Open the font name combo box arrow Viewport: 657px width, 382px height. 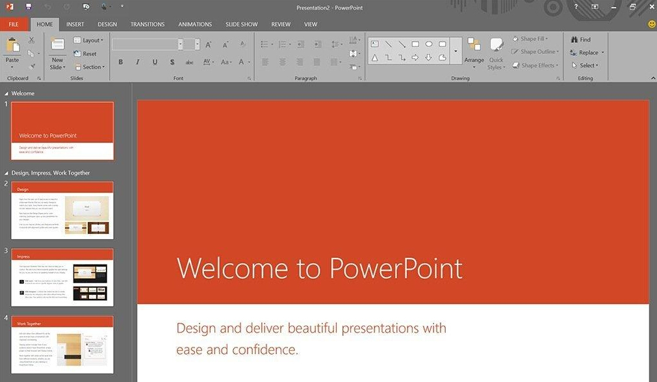click(181, 44)
